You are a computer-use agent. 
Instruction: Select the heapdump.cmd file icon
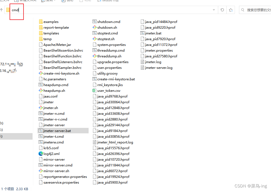(41, 85)
